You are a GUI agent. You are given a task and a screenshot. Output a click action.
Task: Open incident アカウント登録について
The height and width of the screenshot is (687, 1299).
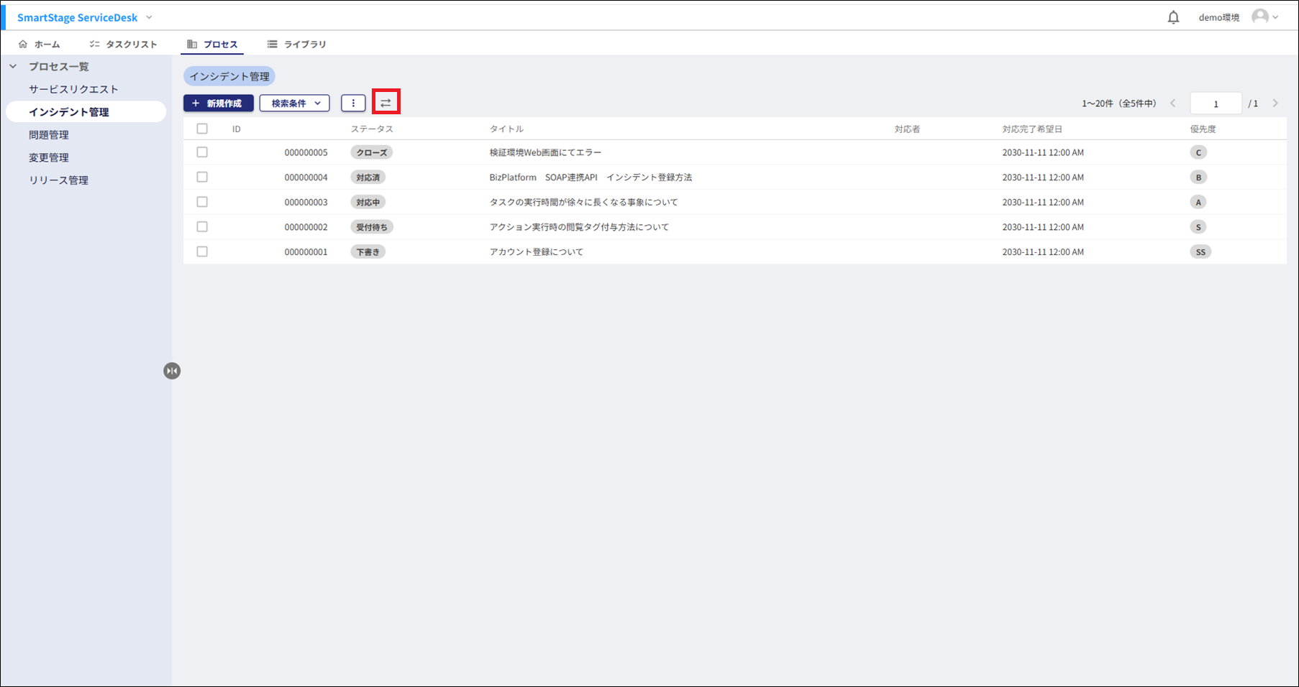click(537, 252)
